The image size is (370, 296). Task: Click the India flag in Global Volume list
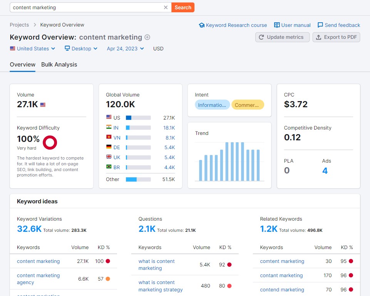click(x=109, y=127)
